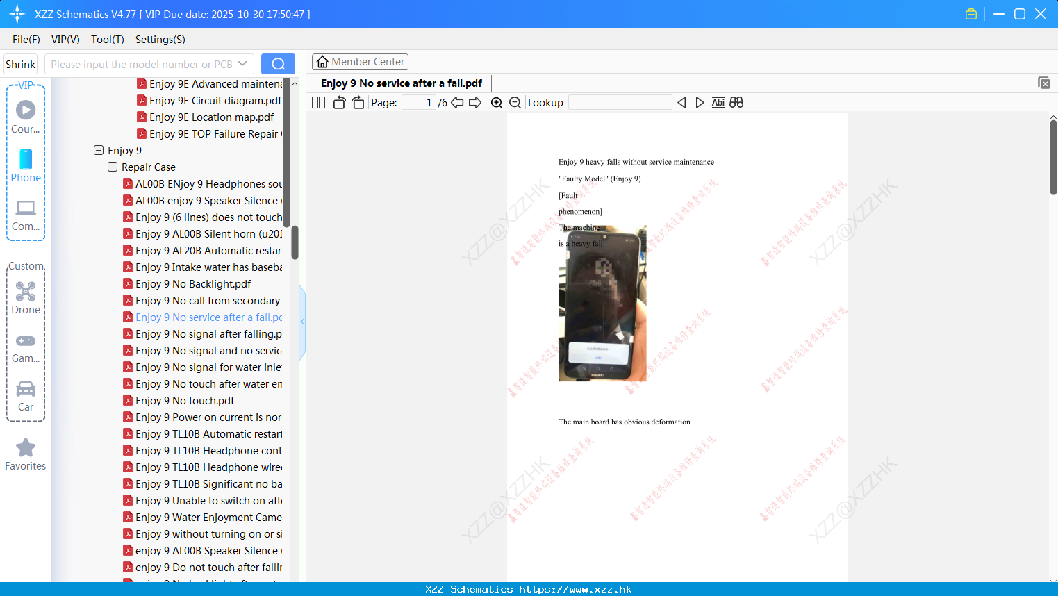Open Enjoy 9E Advanced maintenance file

pyautogui.click(x=209, y=84)
